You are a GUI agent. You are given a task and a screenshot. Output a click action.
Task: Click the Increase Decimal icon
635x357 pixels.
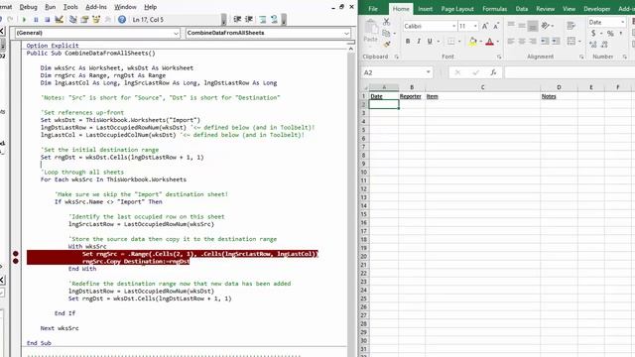[x=593, y=45]
